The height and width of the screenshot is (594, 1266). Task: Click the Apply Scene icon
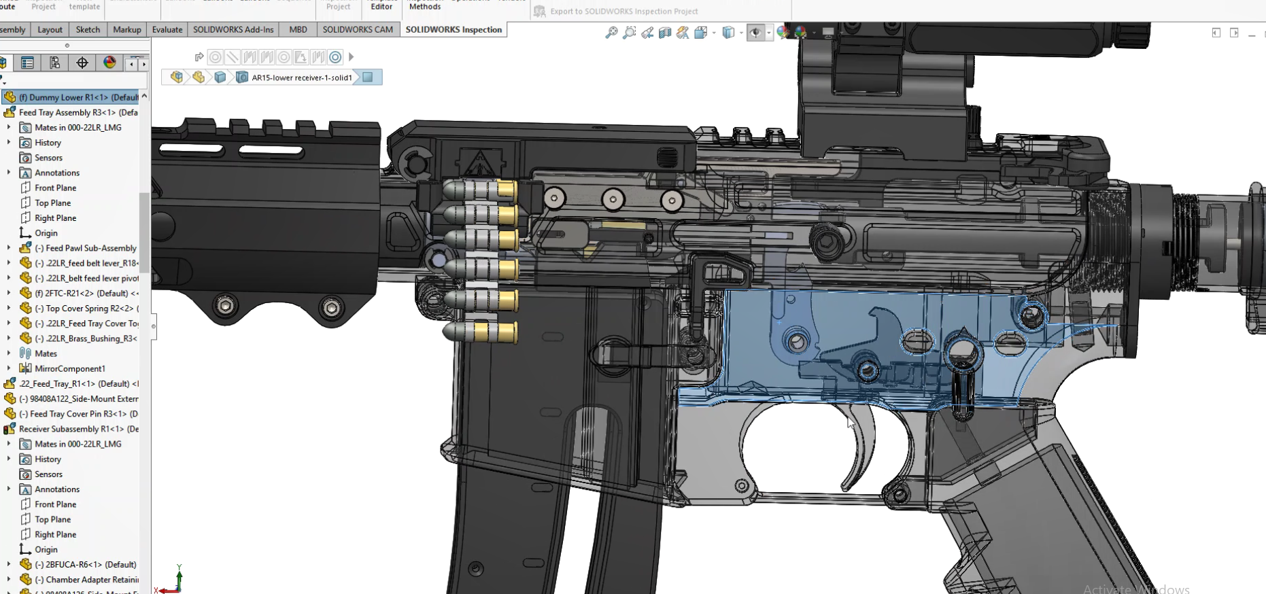[x=801, y=33]
